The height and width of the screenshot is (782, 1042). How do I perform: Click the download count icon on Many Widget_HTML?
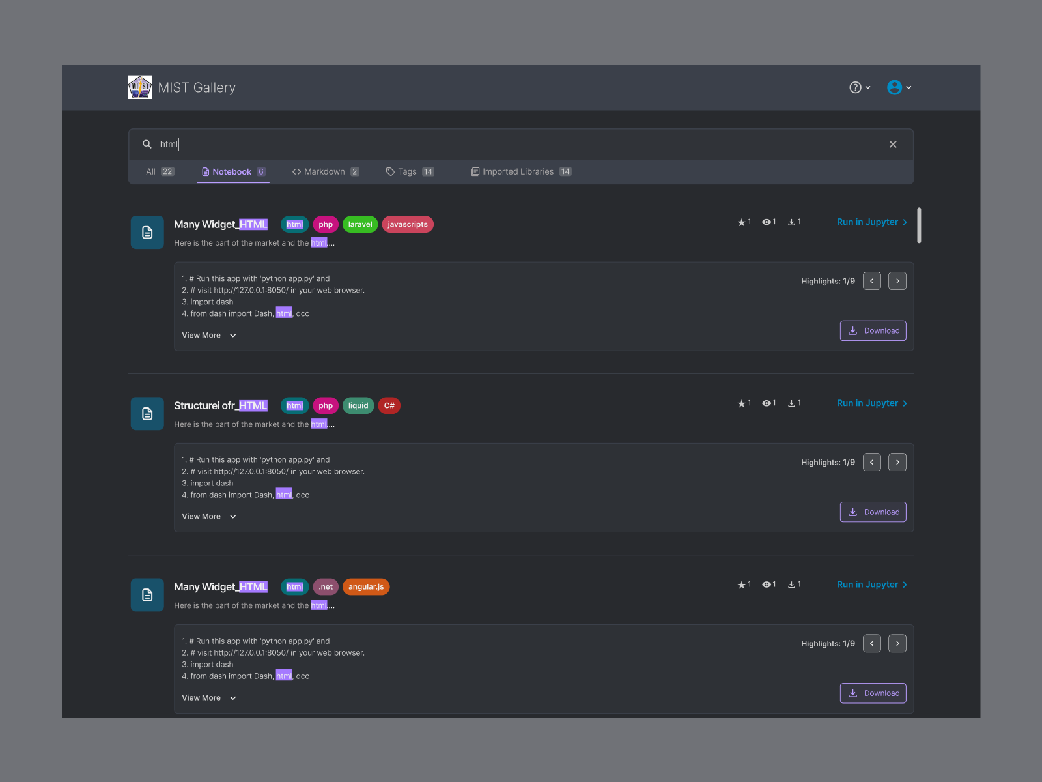[791, 222]
